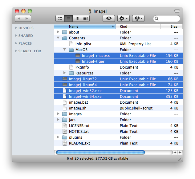Select the Resources folder icon
Viewport: 195px width, 179px height.
[x=71, y=73]
